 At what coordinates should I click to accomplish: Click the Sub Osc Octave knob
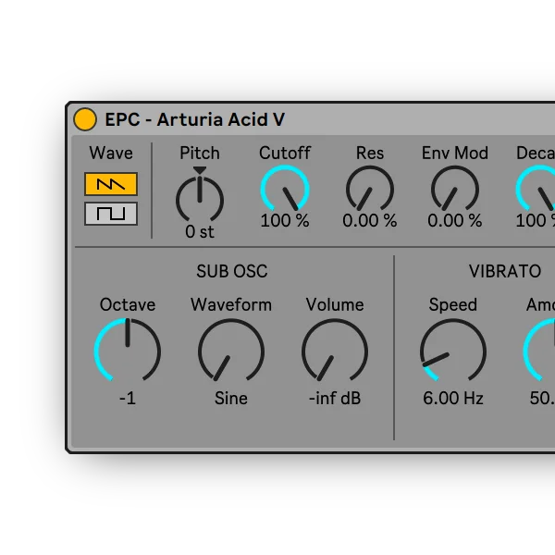click(128, 351)
